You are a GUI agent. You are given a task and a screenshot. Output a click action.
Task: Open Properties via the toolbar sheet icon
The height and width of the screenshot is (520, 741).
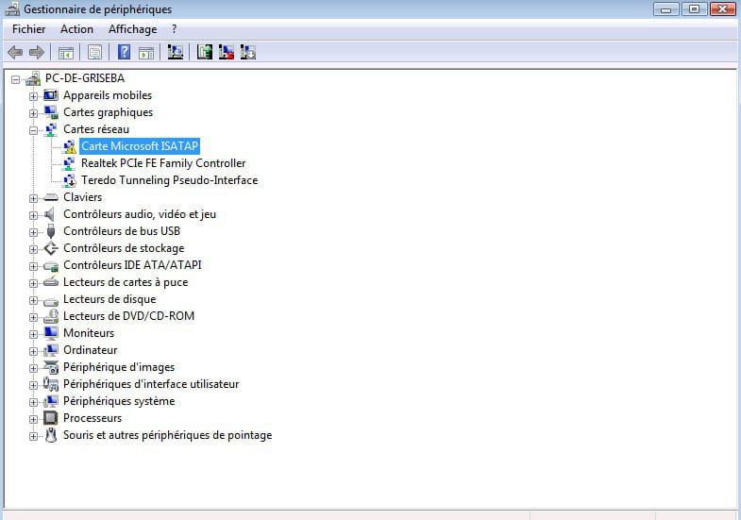(x=94, y=52)
